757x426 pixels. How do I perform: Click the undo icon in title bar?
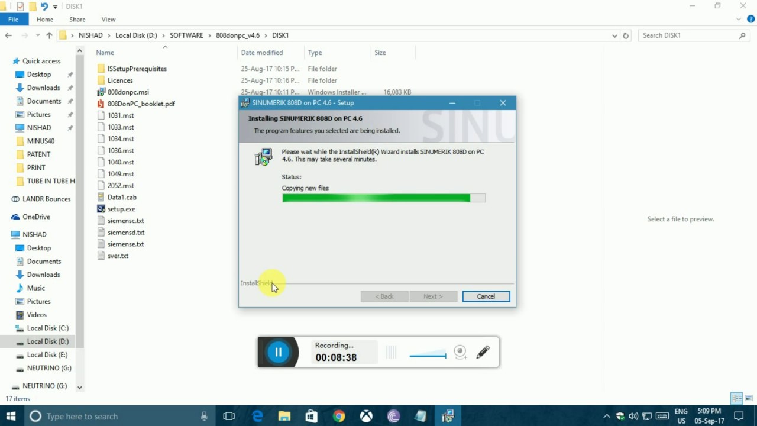(44, 7)
